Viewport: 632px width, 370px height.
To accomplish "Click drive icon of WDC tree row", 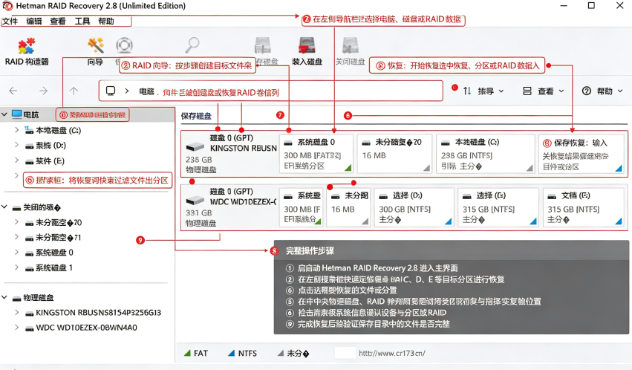I will [x=29, y=328].
